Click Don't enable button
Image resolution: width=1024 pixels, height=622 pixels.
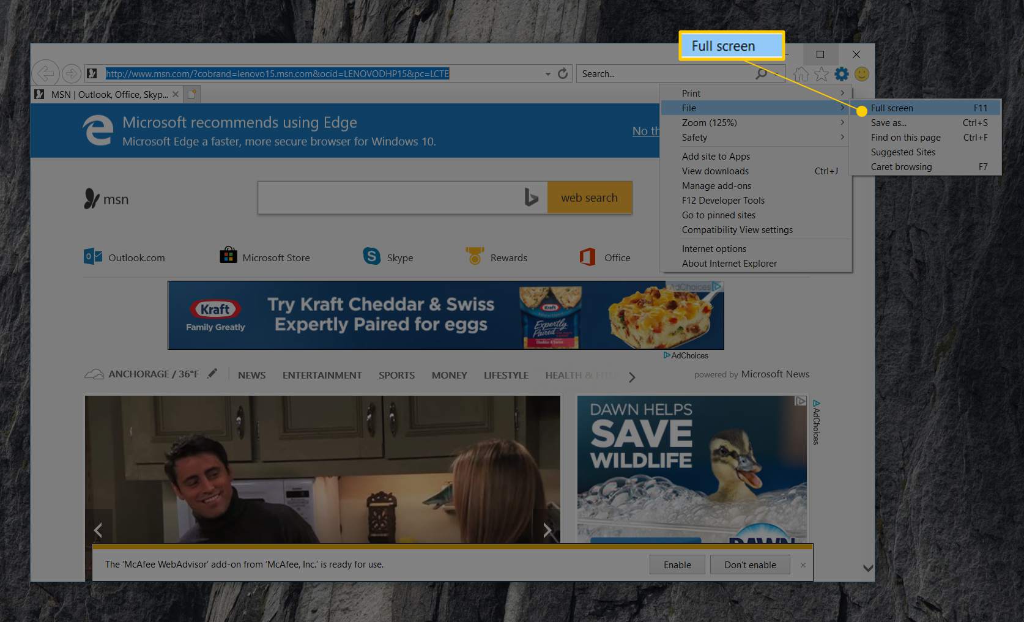pos(750,565)
